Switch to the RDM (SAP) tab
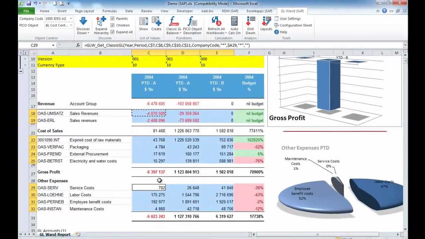 tap(230, 11)
